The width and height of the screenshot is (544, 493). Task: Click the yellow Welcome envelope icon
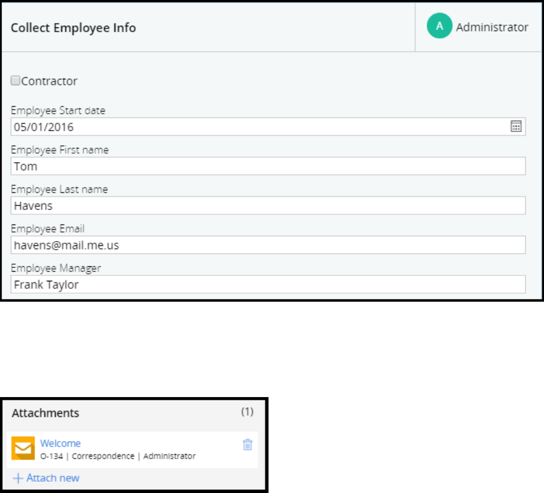click(23, 449)
